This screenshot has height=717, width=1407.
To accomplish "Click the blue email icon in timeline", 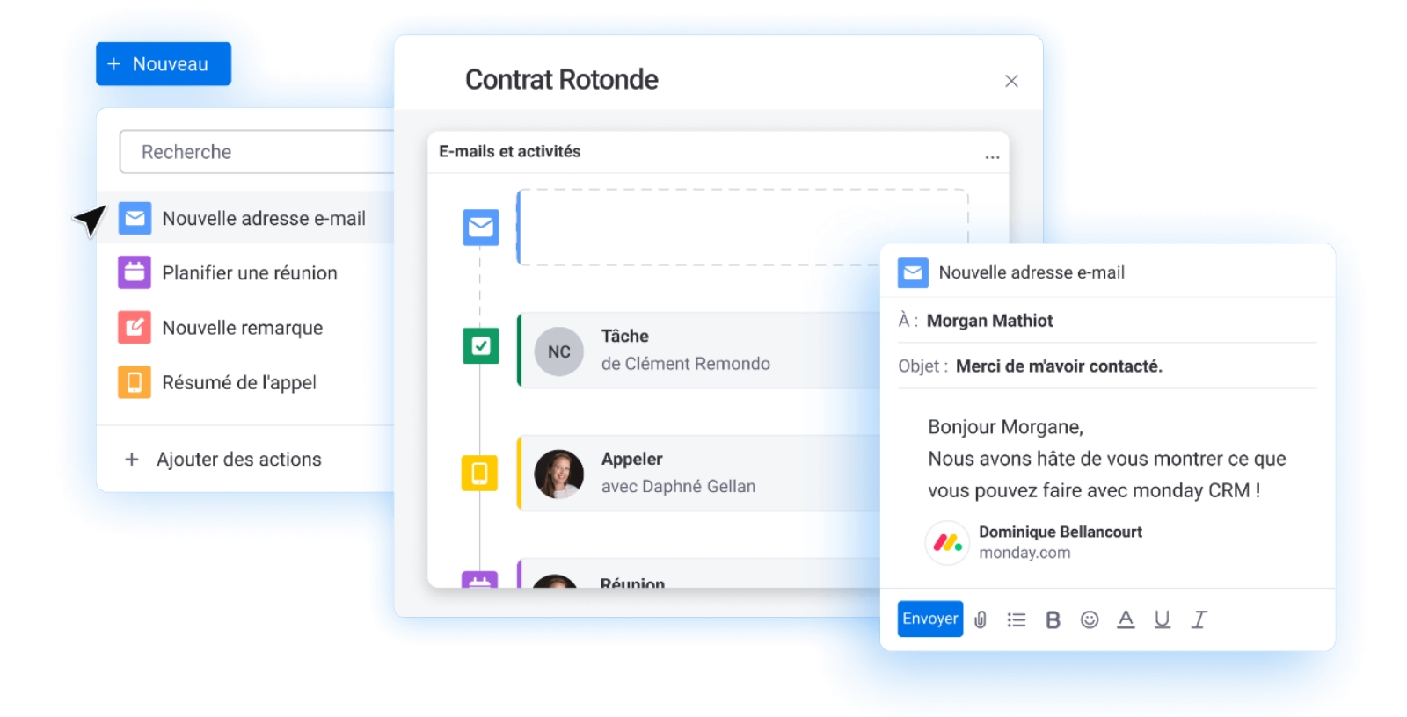I will coord(481,228).
